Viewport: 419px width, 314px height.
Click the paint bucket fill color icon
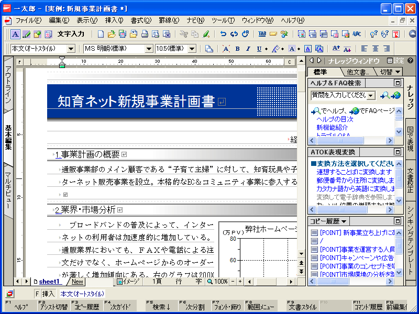[x=275, y=49]
